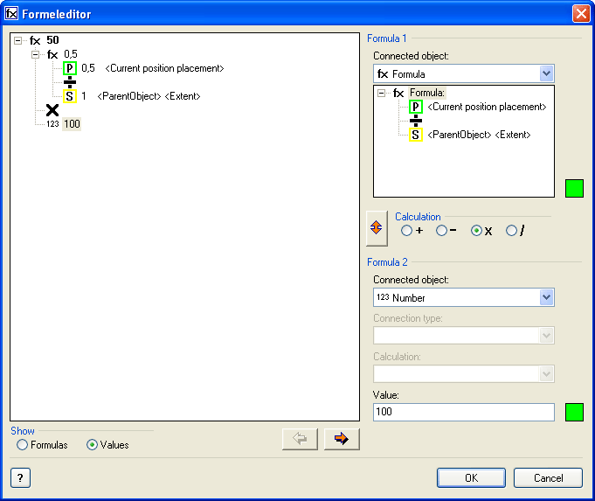595x501 pixels.
Task: Choose the plus calculation radio button
Action: pos(407,231)
